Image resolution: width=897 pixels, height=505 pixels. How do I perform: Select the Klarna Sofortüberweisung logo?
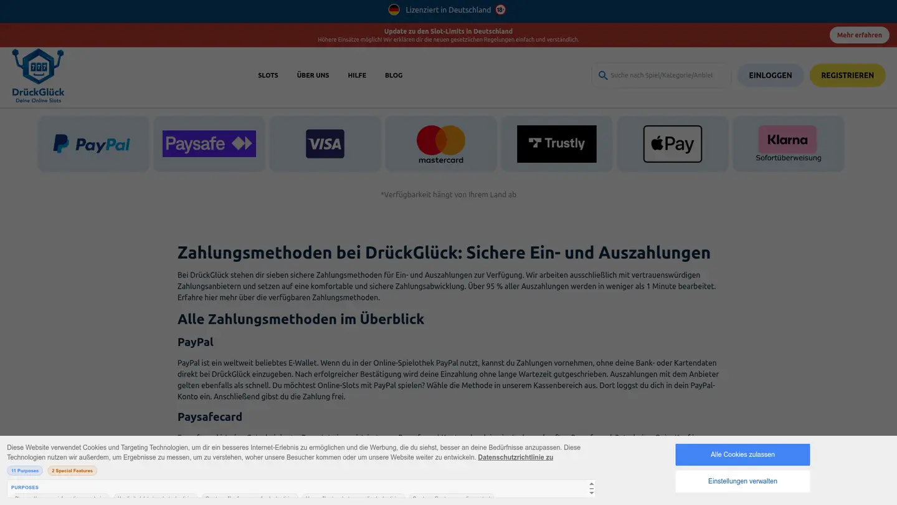(789, 144)
